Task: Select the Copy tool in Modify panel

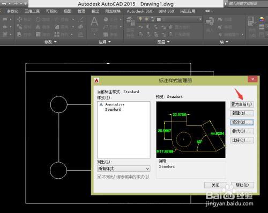Action: click(24, 27)
